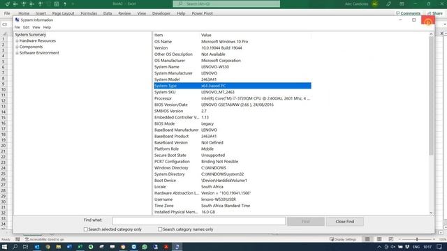Select the Processor row
Image resolution: width=447 pixels, height=251 pixels.
[233, 98]
